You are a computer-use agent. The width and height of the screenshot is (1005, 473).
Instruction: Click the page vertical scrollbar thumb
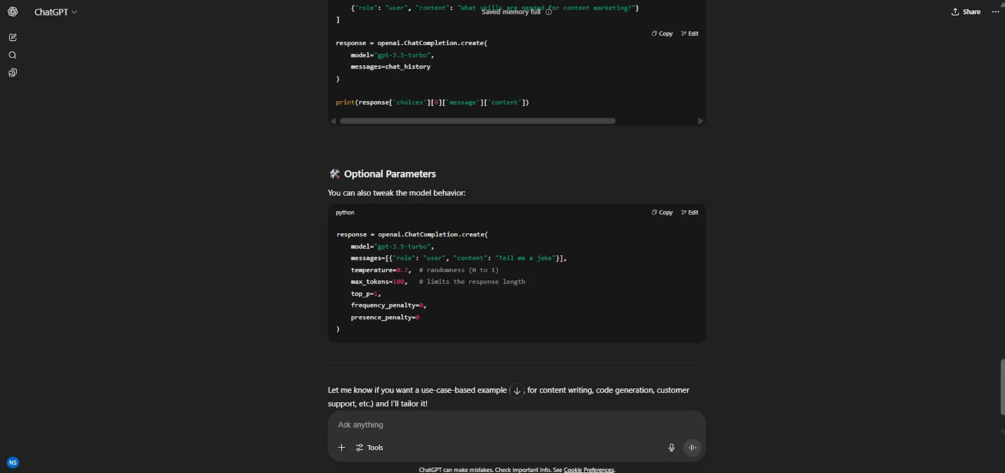tap(1002, 387)
